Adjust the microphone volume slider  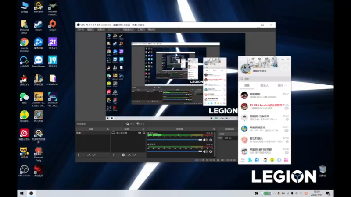coord(175,140)
